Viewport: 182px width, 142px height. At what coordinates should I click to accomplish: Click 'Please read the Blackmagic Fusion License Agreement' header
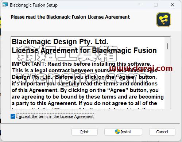[70, 17]
